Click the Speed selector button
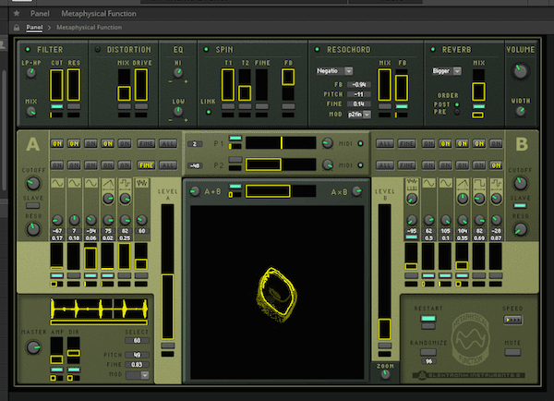 pyautogui.click(x=512, y=320)
